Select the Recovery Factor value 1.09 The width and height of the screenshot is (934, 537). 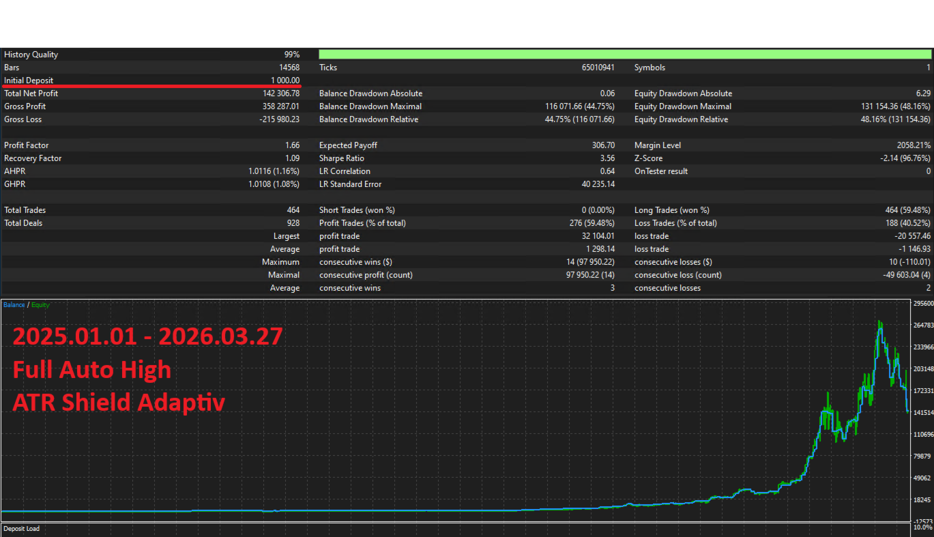pyautogui.click(x=293, y=158)
